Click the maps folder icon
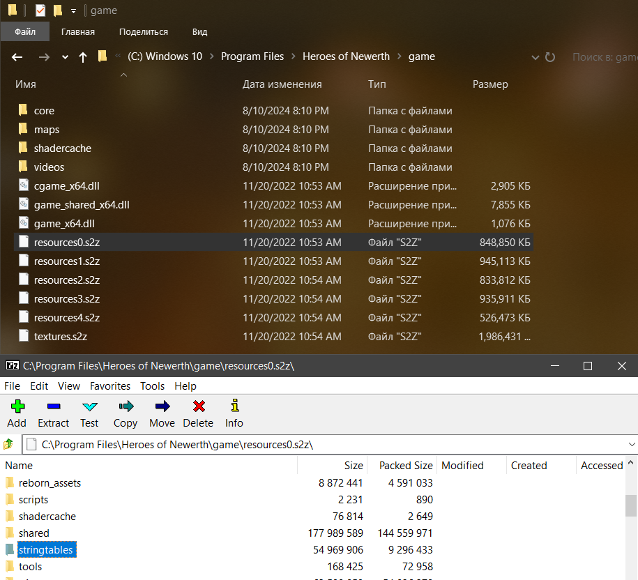Screen dimensions: 638x580 [23, 128]
